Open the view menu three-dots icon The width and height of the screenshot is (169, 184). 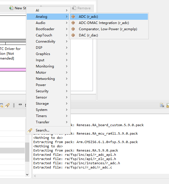coord(14,105)
